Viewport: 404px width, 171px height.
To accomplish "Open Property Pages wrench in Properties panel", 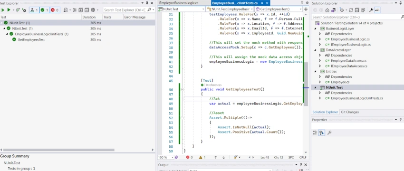I will click(x=329, y=133).
